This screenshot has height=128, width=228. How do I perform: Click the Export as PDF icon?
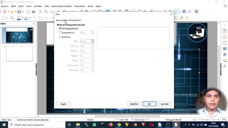click(28, 12)
